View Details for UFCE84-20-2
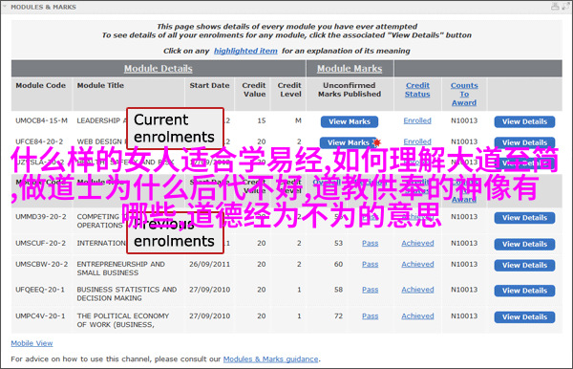The width and height of the screenshot is (573, 369). [524, 142]
